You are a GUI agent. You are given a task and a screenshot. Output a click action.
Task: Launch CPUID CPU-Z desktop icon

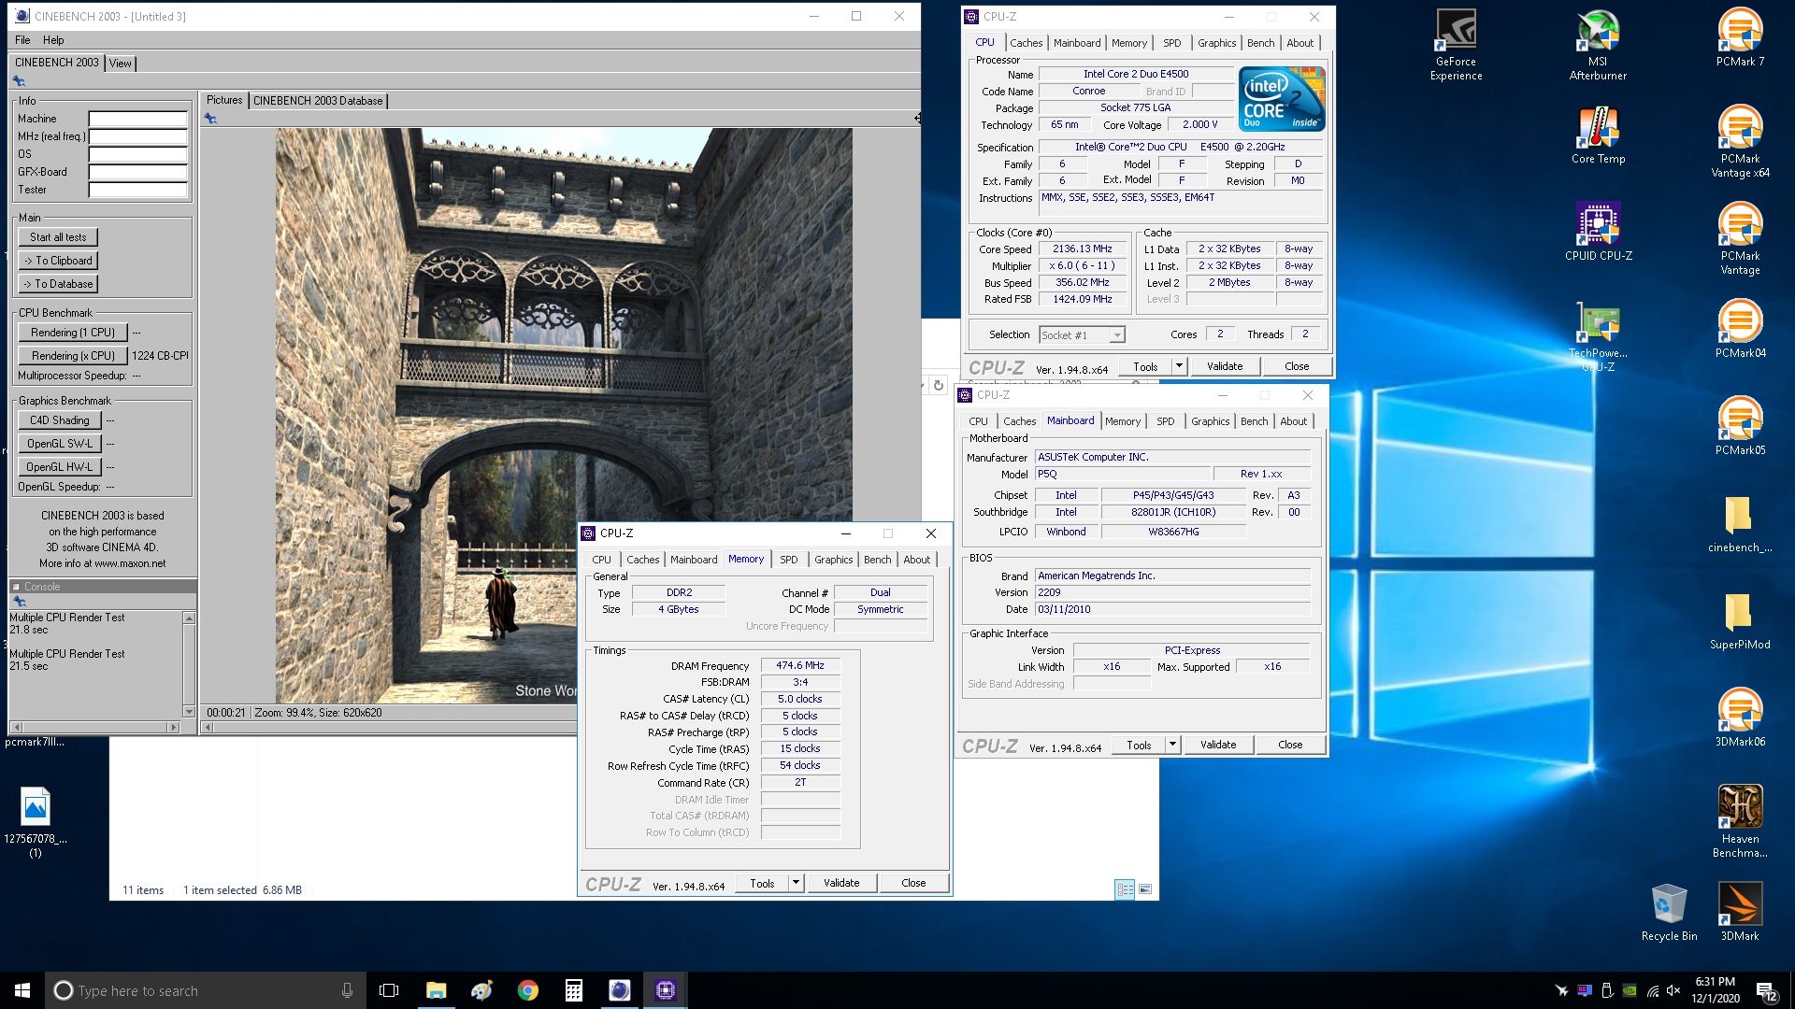[1598, 232]
